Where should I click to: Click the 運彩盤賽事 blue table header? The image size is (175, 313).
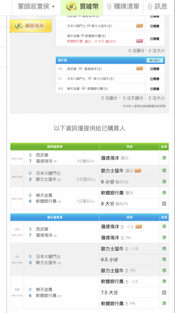click(55, 217)
